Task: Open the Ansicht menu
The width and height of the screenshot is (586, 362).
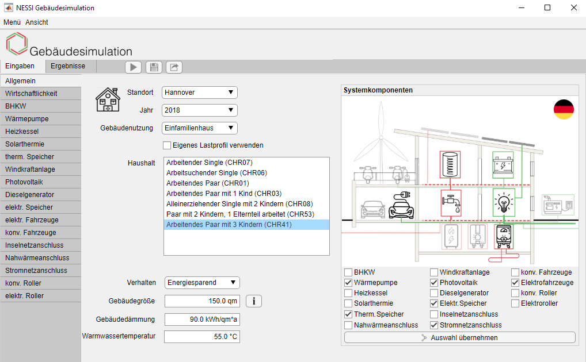Action: 37,22
